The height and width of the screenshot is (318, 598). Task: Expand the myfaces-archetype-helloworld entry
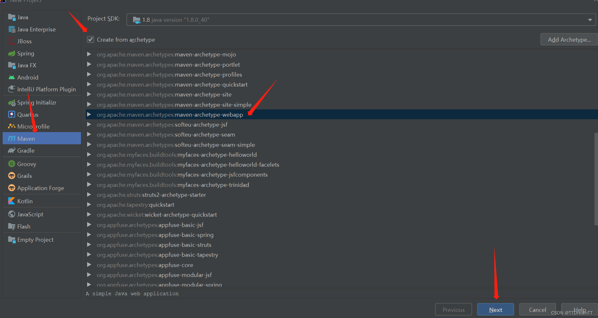89,155
